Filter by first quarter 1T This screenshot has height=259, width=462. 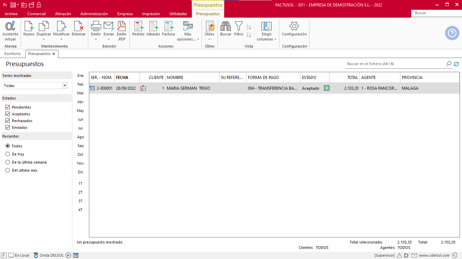(x=80, y=183)
